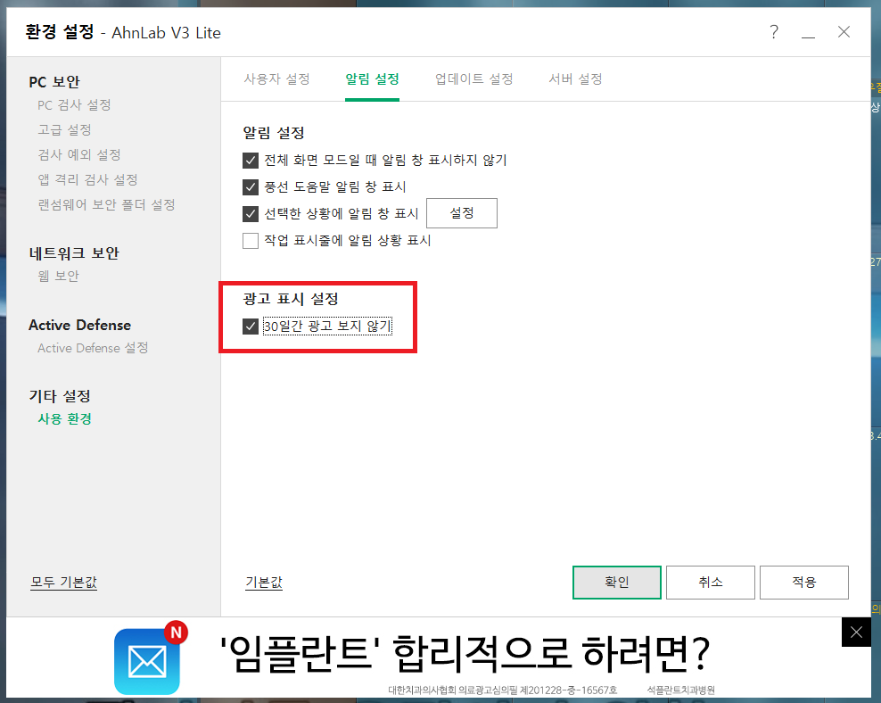Screen dimensions: 881x703
Task: Open the 서버 설정 tab
Action: click(x=575, y=79)
